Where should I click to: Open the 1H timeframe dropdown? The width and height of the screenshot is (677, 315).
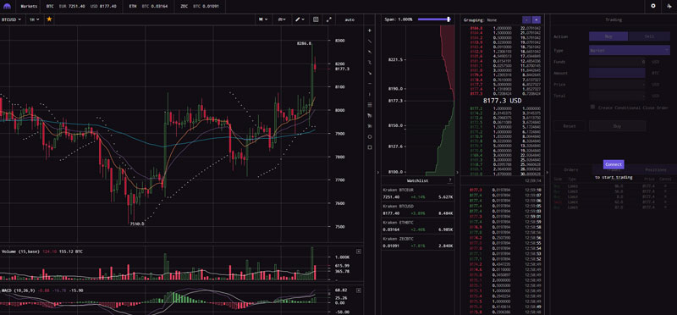(34, 19)
